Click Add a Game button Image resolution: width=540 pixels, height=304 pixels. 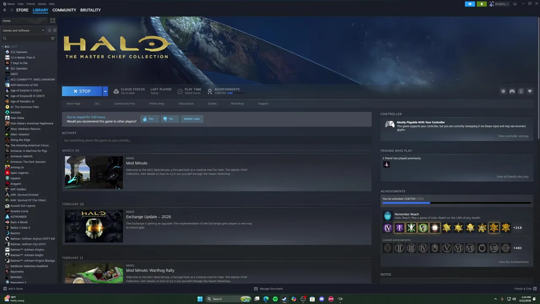pos(13,289)
